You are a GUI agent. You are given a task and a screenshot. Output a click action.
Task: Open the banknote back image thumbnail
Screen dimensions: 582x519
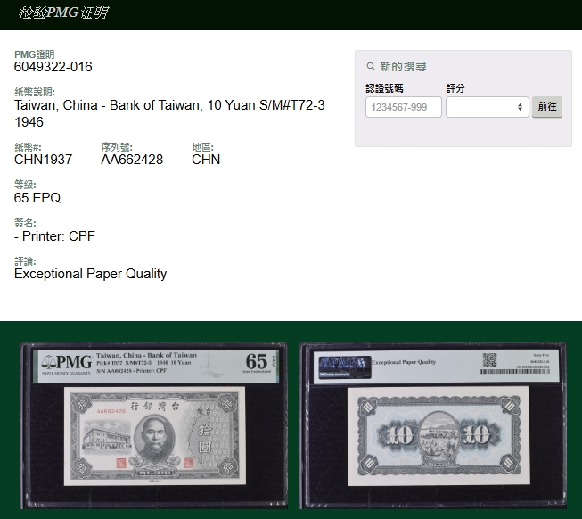[x=432, y=425]
